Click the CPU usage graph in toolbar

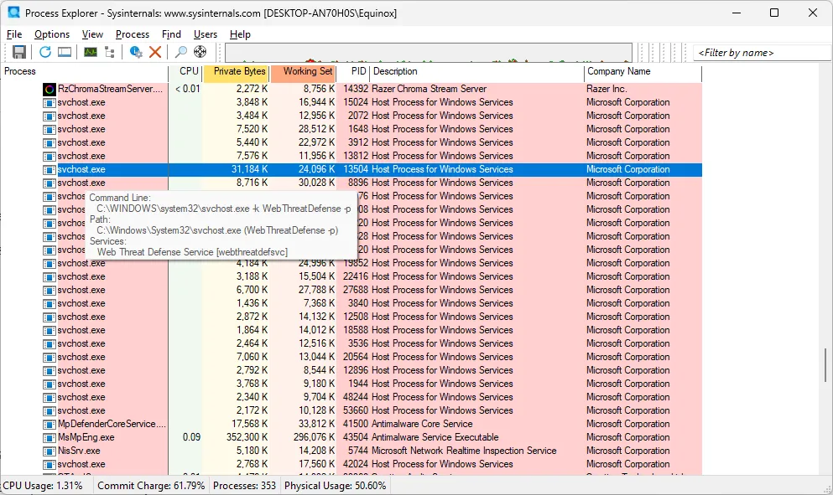click(428, 53)
